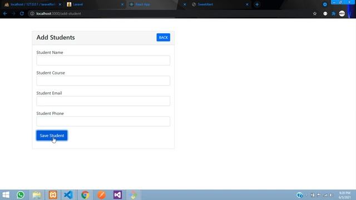Reload the current page

(22, 13)
